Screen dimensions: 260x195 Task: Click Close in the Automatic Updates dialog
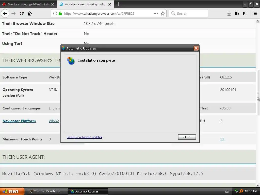click(187, 137)
